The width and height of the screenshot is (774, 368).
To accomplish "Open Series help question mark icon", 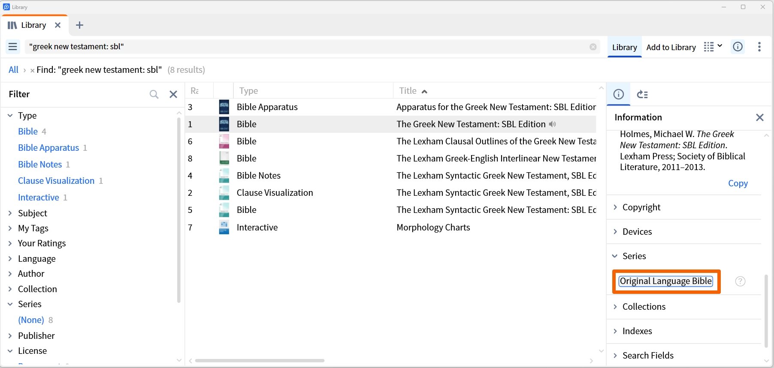I will tap(740, 281).
